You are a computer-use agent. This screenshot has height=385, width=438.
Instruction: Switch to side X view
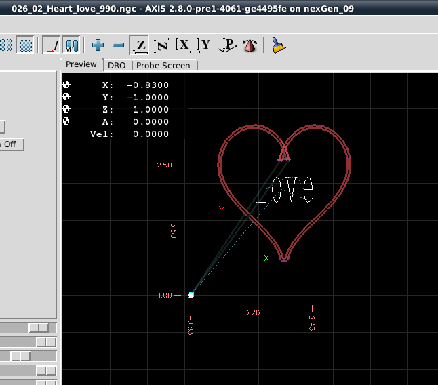(x=183, y=45)
